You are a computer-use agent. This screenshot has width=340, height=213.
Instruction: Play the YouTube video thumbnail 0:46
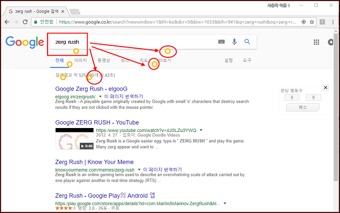(74, 139)
